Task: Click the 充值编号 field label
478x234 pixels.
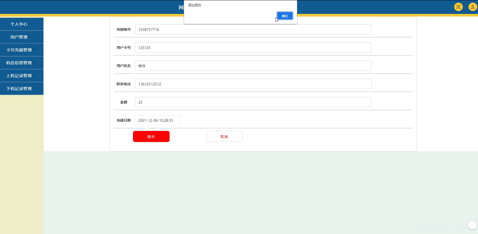Action: coord(124,29)
